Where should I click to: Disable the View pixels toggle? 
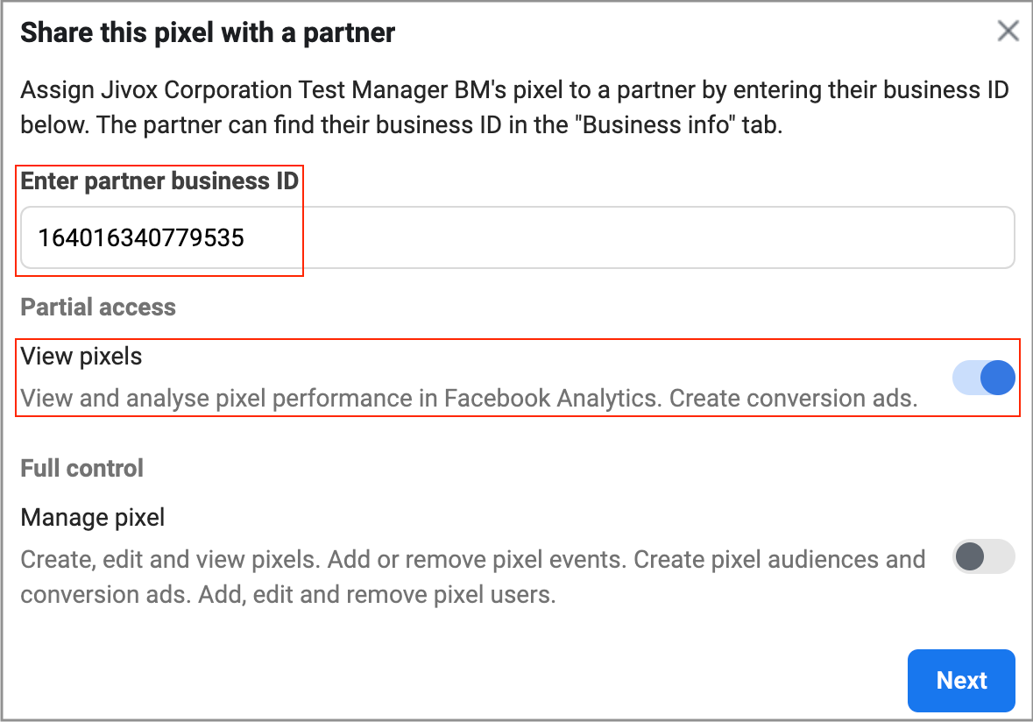(984, 378)
